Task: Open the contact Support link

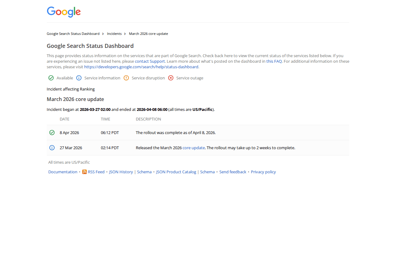Action: (150, 61)
